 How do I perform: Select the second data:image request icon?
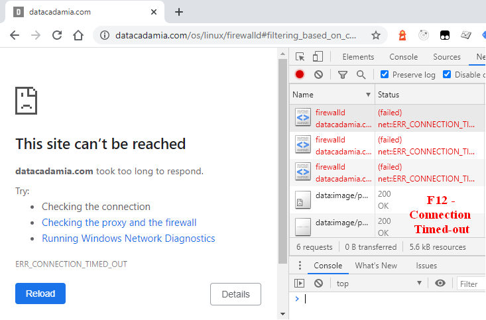pyautogui.click(x=302, y=227)
